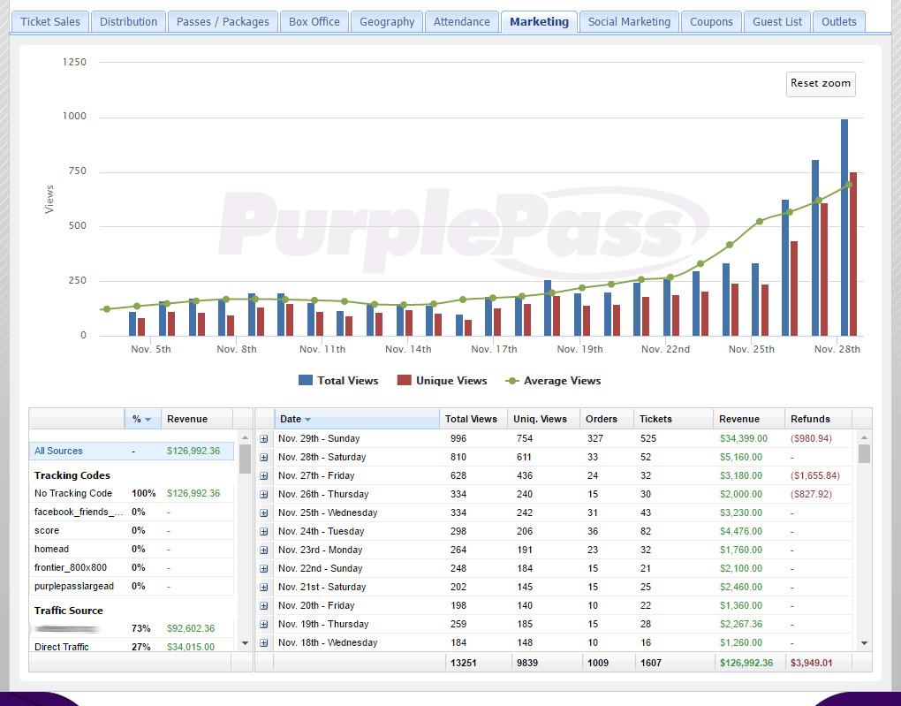This screenshot has height=706, width=901.
Task: Click the green Average Views legend marker
Action: 512,381
